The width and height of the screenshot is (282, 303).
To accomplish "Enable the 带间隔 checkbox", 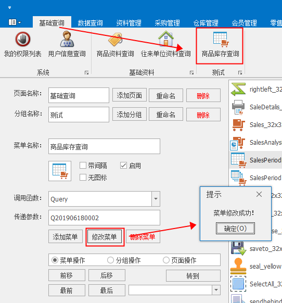I will [x=83, y=166].
